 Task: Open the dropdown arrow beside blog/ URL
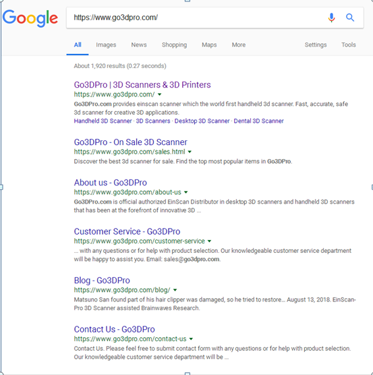tap(175, 290)
